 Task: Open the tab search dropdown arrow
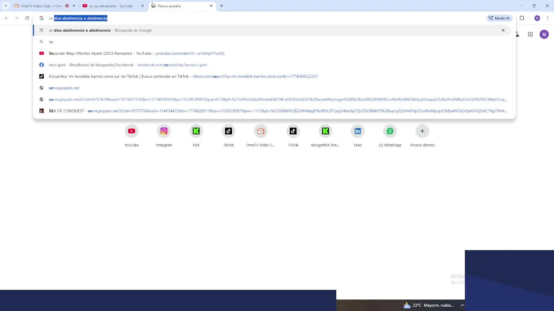coord(6,6)
